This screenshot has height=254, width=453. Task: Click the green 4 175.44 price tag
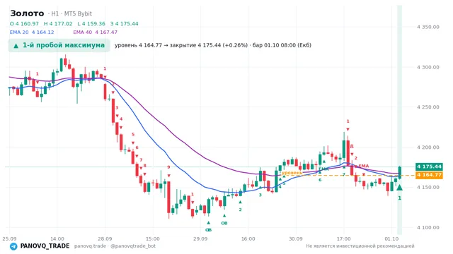[429, 167]
